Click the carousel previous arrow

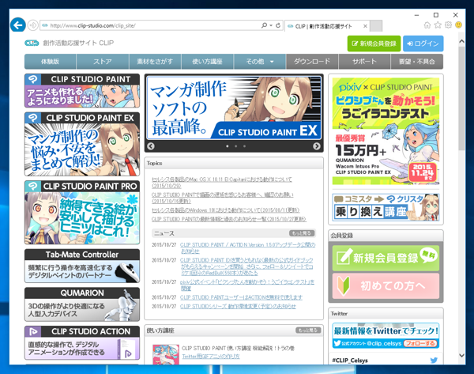(x=151, y=146)
